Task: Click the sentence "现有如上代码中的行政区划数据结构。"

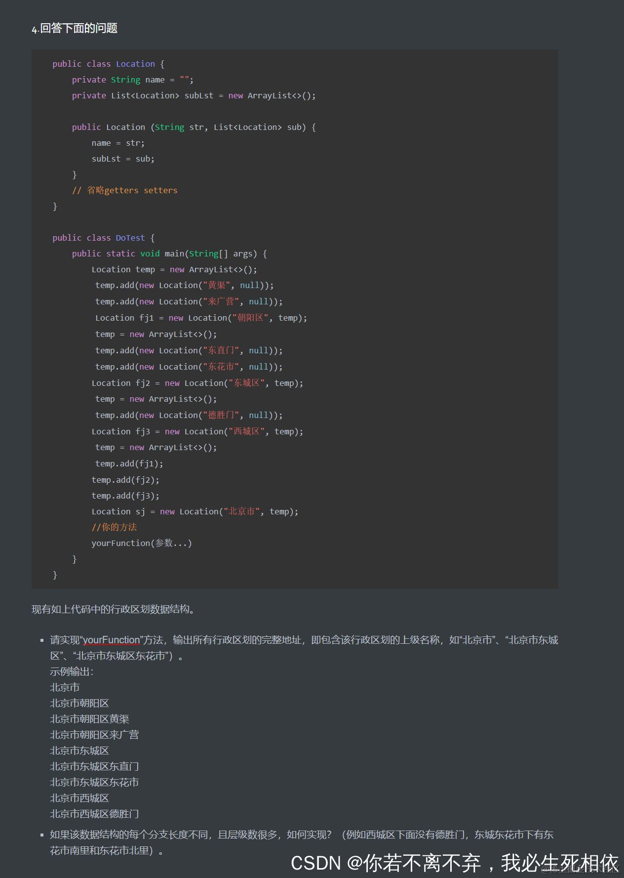Action: point(115,609)
